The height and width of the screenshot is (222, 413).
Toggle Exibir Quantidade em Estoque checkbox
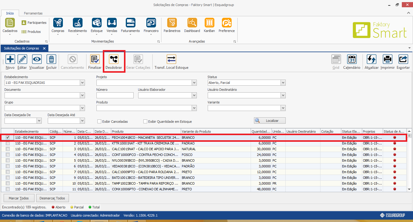(x=145, y=122)
